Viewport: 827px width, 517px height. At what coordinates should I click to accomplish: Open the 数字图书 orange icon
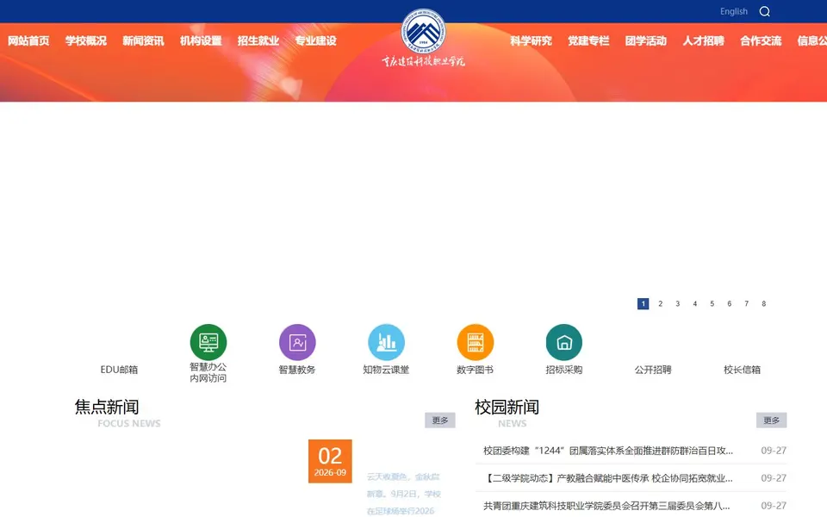(x=476, y=342)
